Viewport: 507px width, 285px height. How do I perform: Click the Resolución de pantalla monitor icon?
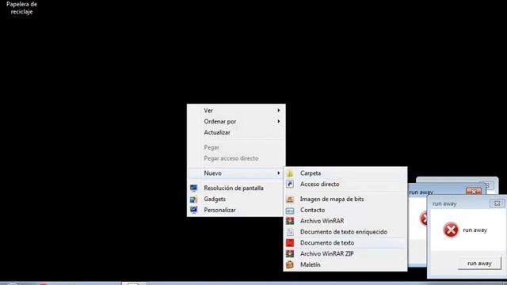(193, 188)
